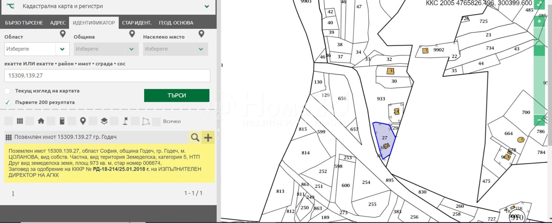
Task: Collapse the 'Кадастрална карта и регистри' panel
Action: (x=207, y=6)
